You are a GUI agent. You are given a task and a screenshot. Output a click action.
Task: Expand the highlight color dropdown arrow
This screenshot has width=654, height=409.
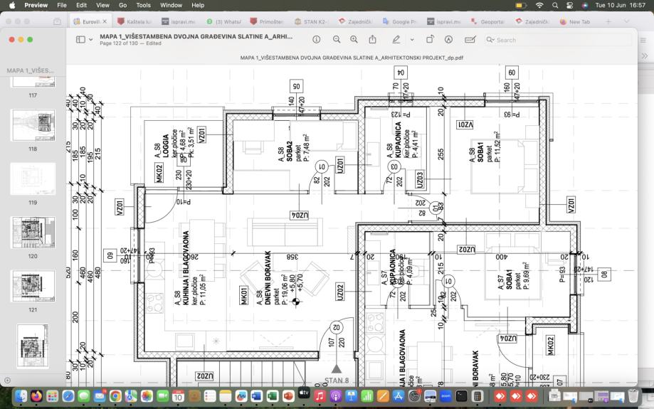tap(411, 40)
